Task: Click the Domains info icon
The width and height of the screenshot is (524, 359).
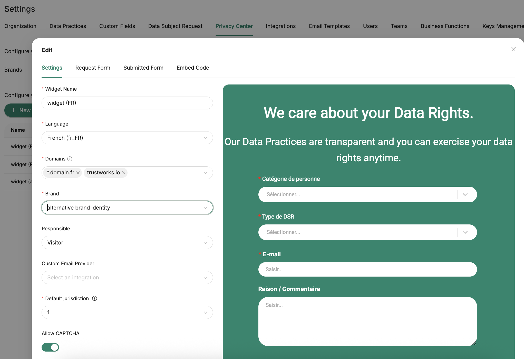Action: [x=70, y=159]
